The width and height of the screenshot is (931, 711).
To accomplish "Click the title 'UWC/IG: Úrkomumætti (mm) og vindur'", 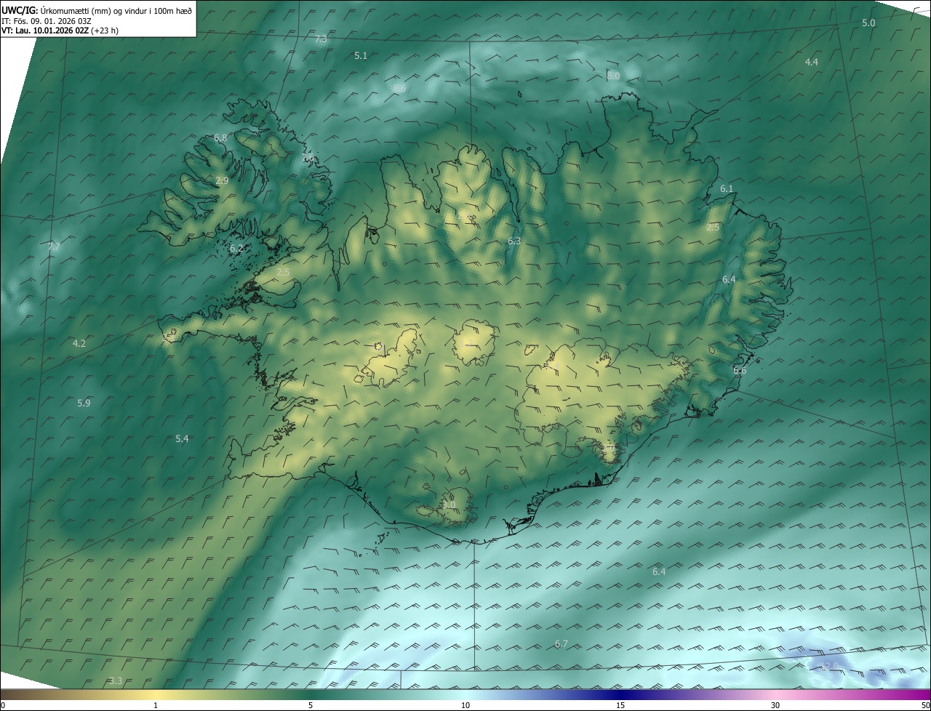I will pos(97,9).
